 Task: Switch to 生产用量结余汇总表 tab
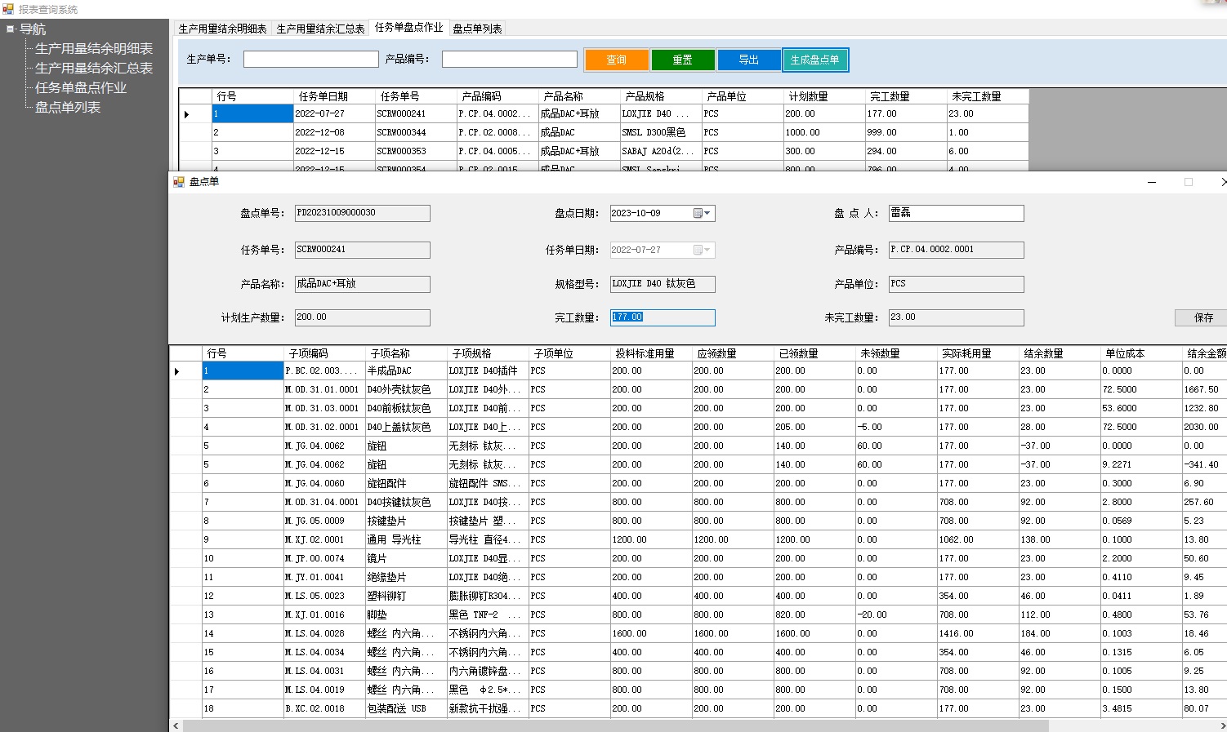coord(320,29)
